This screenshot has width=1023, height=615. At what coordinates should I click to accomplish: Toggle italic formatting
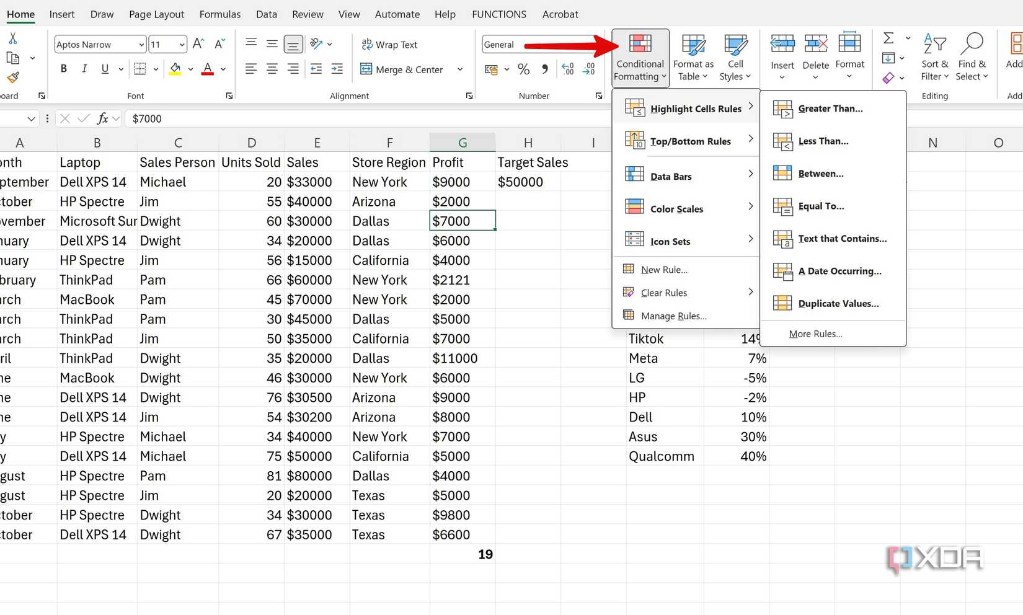click(84, 69)
